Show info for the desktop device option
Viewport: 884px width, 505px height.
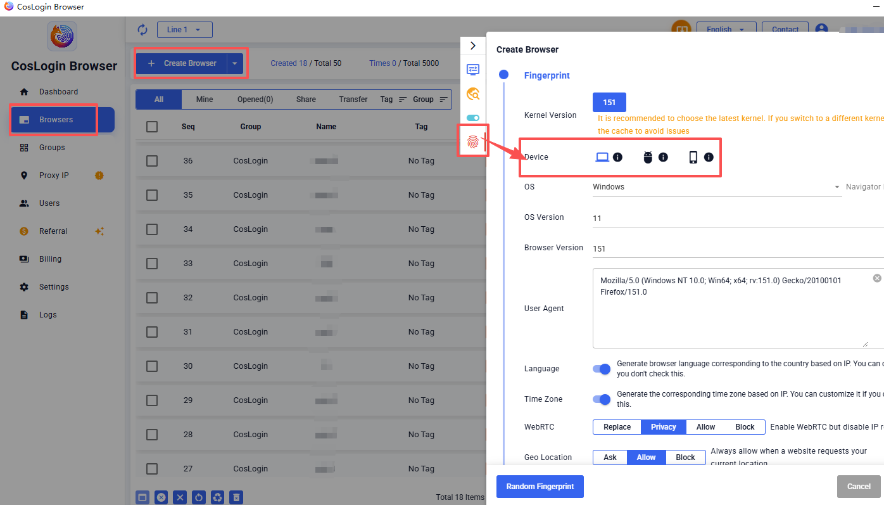point(617,157)
